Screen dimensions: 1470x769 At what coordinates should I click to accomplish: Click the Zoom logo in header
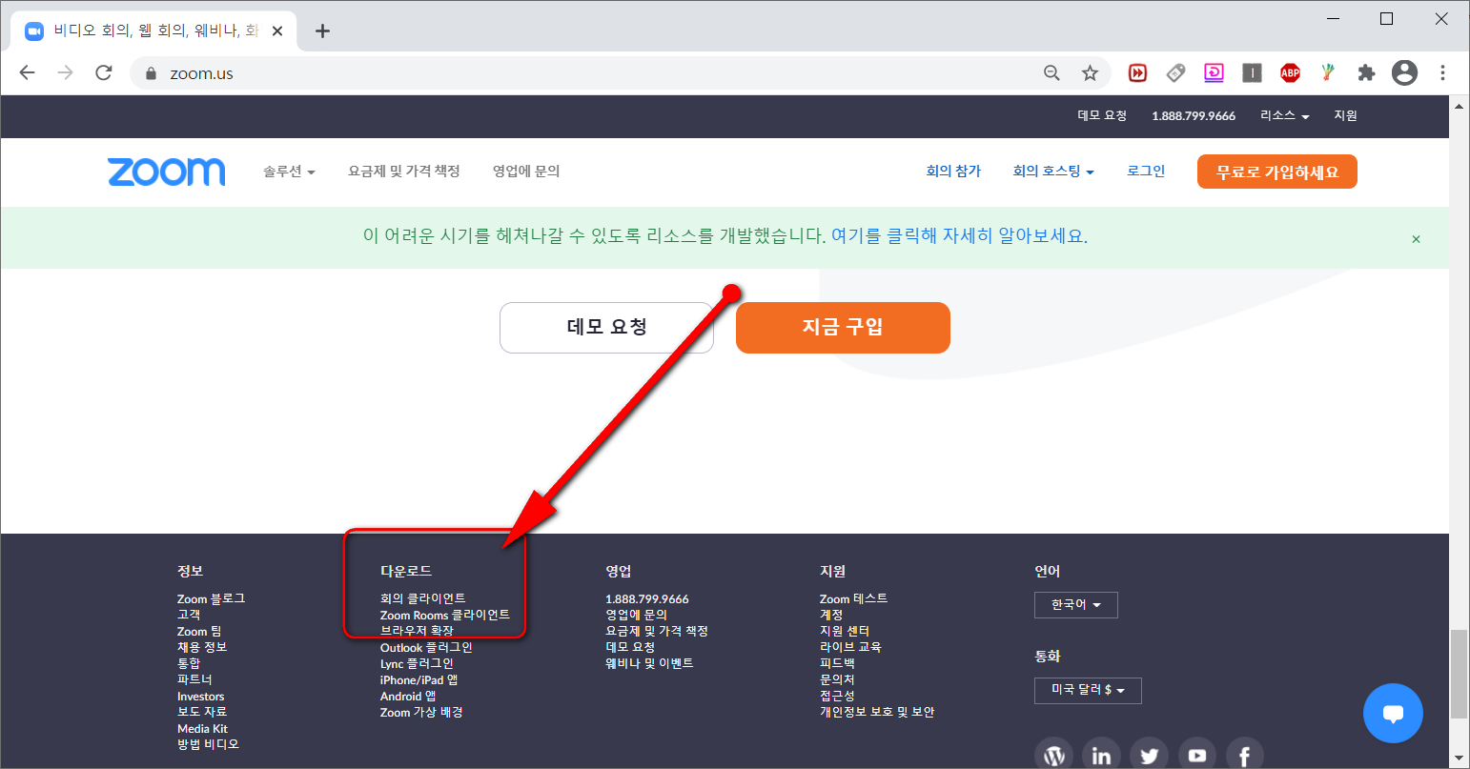pos(167,172)
